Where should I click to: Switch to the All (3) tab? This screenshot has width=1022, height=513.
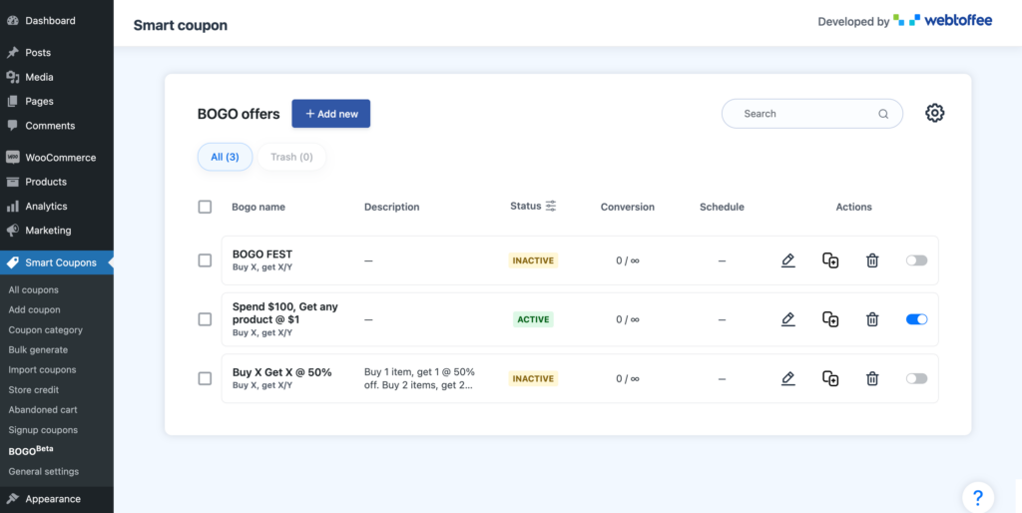point(225,157)
